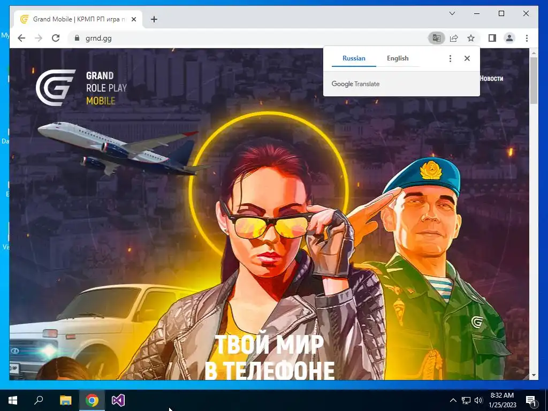
Task: Open the Chrome three-dot menu
Action: click(x=527, y=38)
